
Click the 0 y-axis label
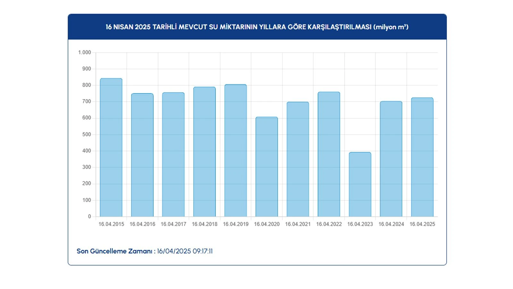[x=89, y=216]
